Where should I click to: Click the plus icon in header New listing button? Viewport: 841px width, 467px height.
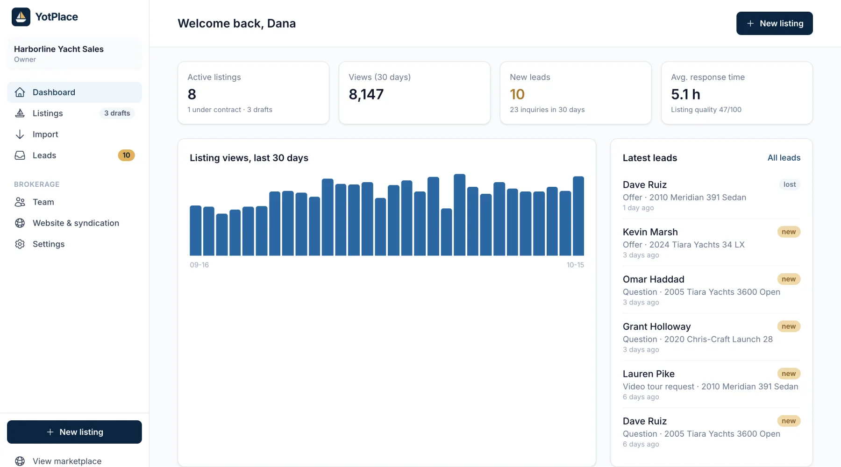tap(750, 23)
